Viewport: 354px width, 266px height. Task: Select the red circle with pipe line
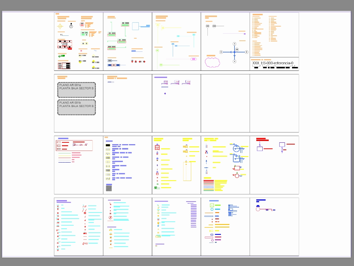[x=258, y=209]
